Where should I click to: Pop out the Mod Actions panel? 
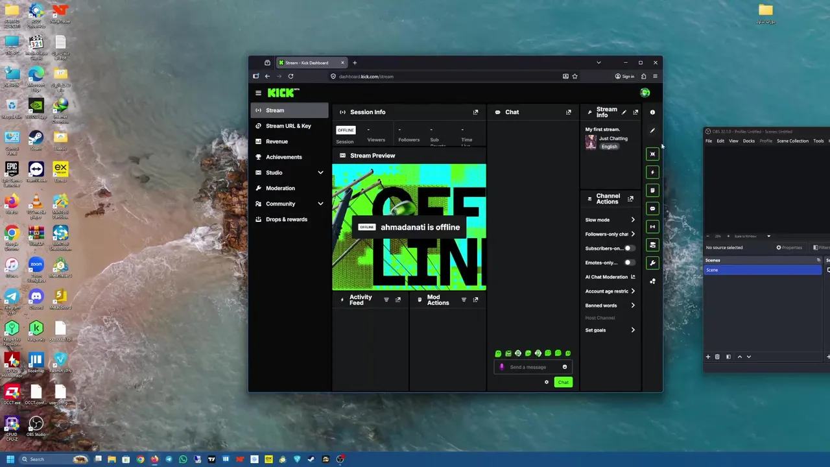pos(475,300)
